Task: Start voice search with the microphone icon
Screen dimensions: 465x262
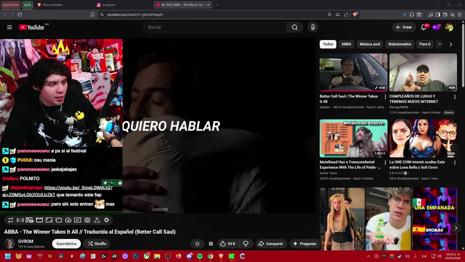Action: pos(313,27)
